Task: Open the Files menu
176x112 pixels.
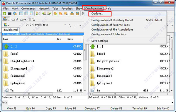Action: click(6, 9)
